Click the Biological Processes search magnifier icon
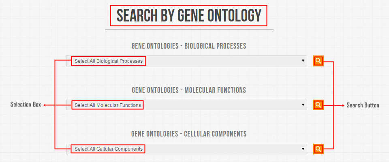This screenshot has height=162, width=389. (318, 61)
